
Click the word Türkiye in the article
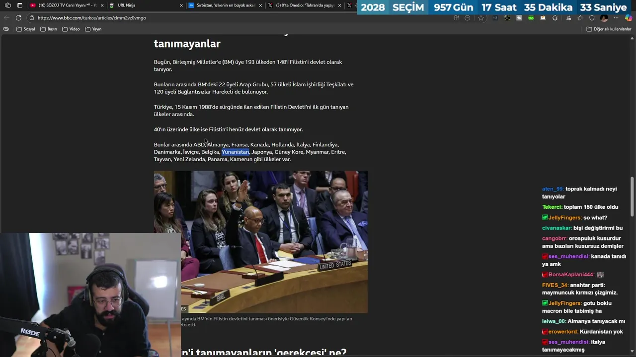point(162,107)
